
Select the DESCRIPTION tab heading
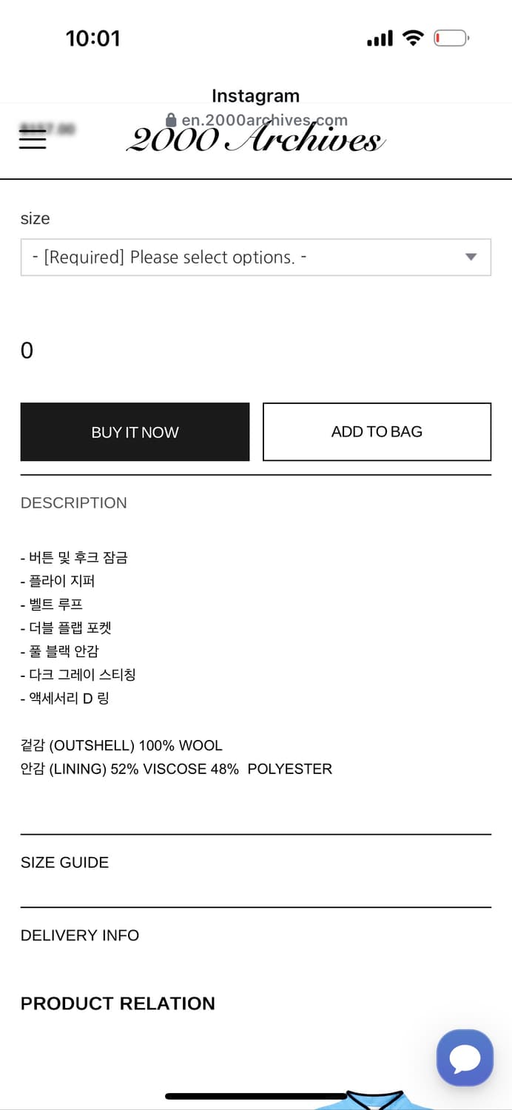coord(74,503)
